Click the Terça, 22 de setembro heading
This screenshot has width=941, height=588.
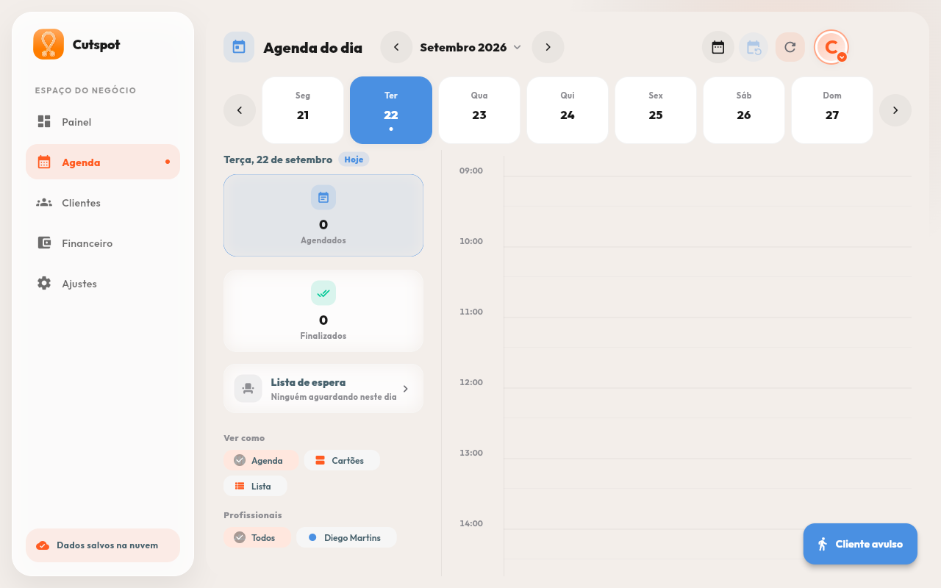pos(278,159)
